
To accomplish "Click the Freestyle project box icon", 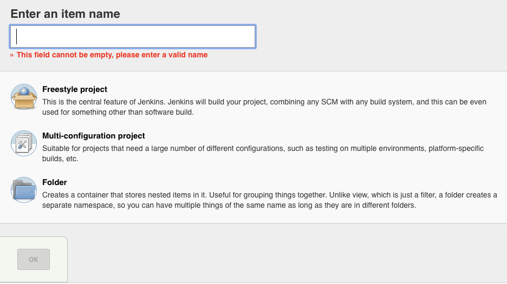I will tap(24, 97).
